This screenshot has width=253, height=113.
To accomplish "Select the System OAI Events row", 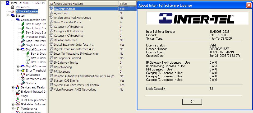I will tap(93, 81).
